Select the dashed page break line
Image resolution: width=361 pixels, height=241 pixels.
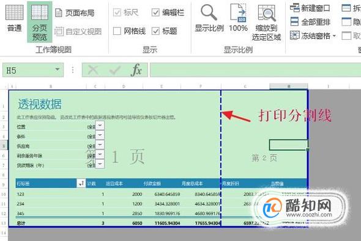[221, 158]
